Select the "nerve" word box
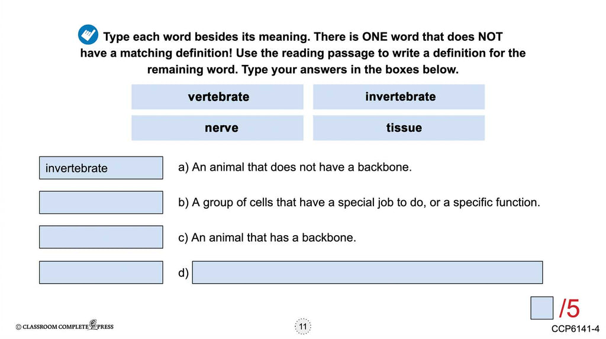The image size is (606, 339). coord(217,128)
